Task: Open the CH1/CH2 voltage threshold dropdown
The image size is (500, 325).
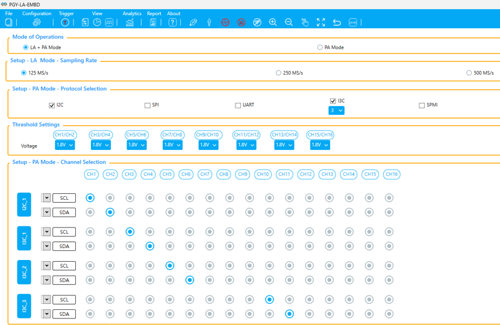Action: pyautogui.click(x=64, y=145)
